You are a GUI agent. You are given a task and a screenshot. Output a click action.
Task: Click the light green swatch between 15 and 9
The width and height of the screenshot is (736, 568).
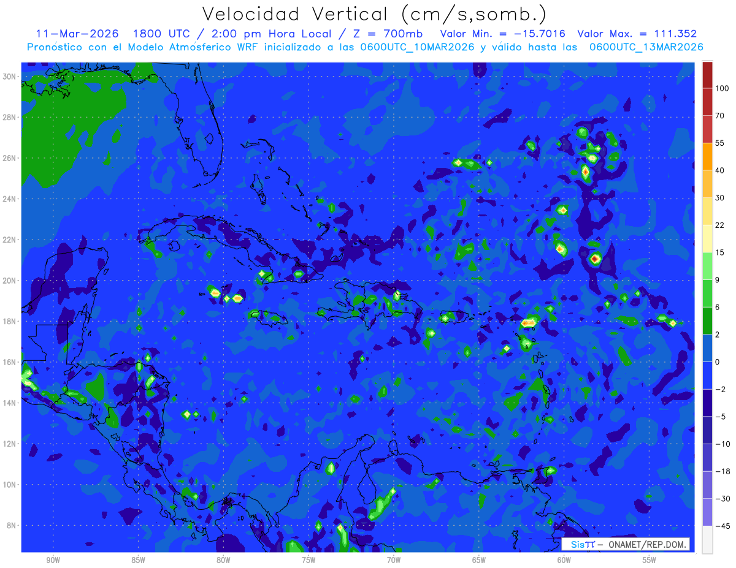(707, 266)
